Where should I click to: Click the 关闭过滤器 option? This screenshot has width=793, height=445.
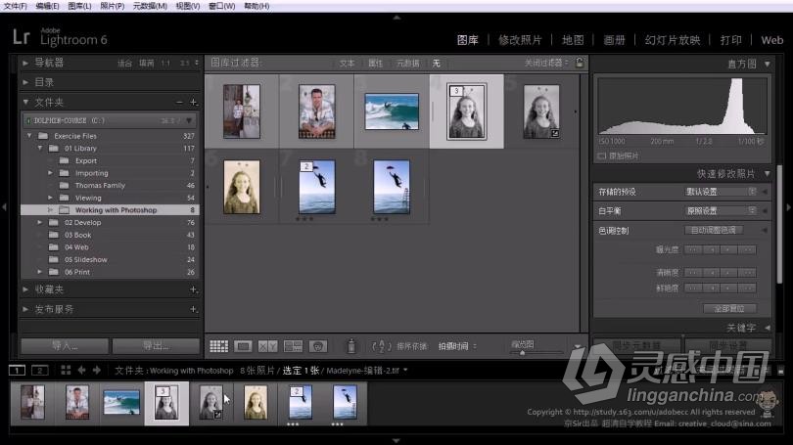(x=545, y=63)
